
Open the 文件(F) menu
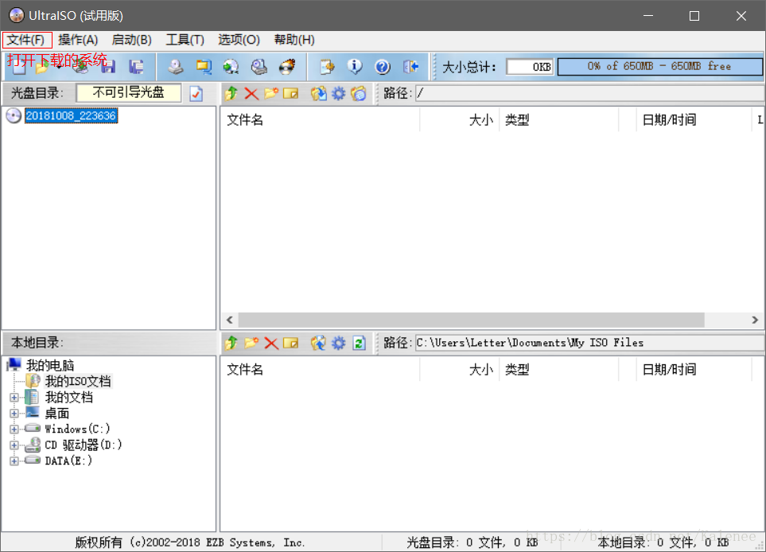pos(26,40)
